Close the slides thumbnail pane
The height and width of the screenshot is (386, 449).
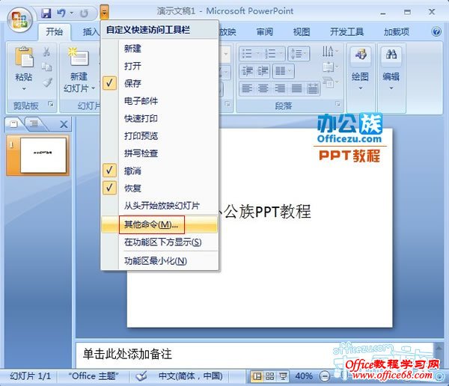(64, 124)
